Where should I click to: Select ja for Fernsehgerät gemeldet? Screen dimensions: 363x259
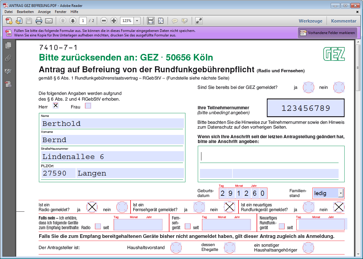[x=199, y=207]
